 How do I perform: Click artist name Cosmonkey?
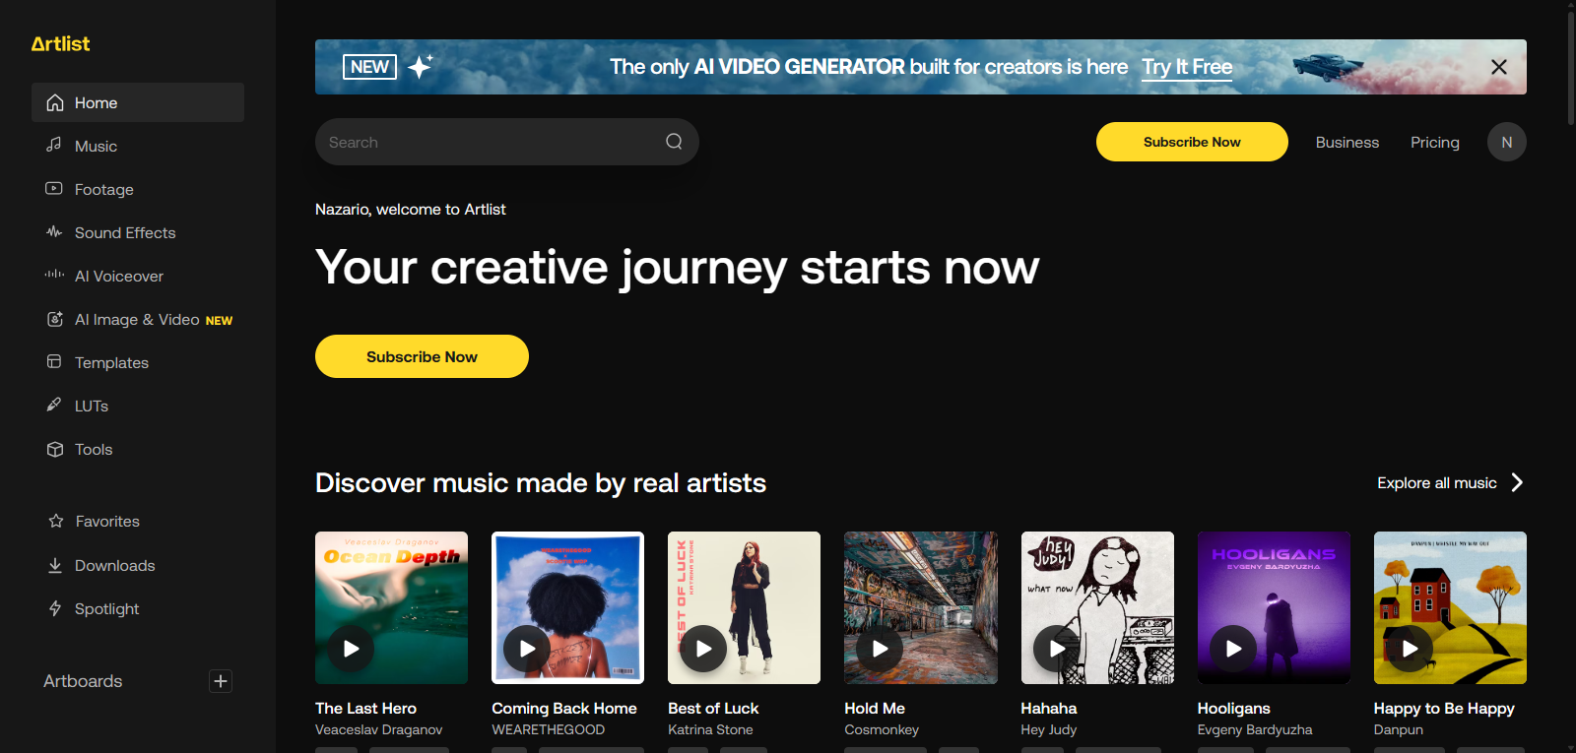pos(882,729)
